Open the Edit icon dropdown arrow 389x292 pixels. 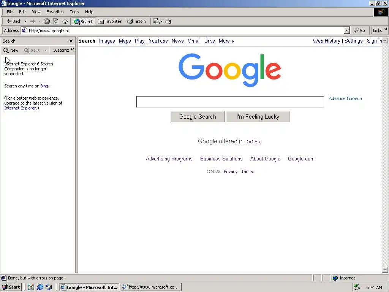coord(161,22)
